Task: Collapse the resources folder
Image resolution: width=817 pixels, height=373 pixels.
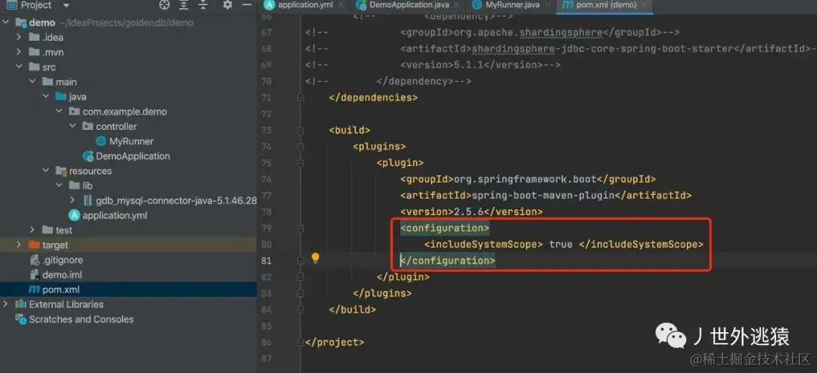Action: (x=46, y=171)
